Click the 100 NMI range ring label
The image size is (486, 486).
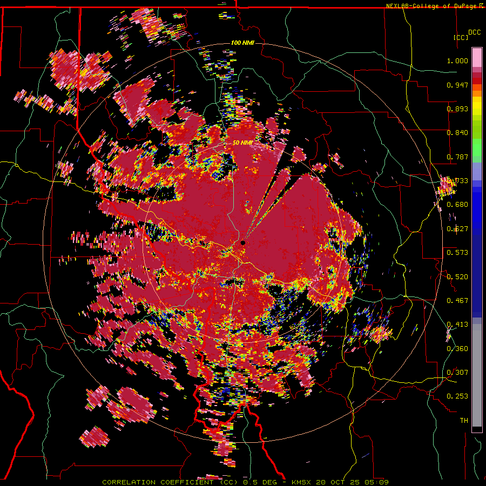(242, 43)
